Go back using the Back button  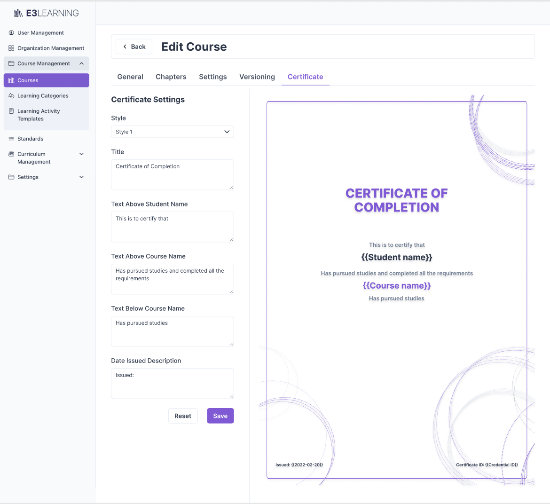pyautogui.click(x=134, y=47)
